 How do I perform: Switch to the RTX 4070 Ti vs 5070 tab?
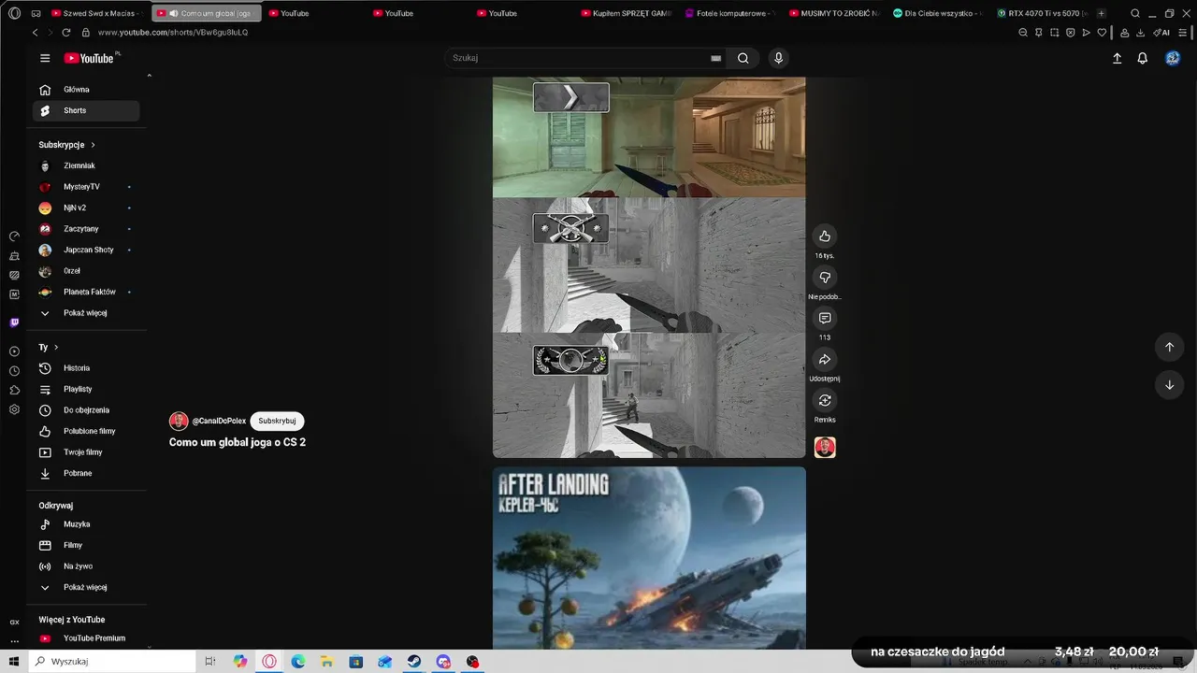point(1042,13)
